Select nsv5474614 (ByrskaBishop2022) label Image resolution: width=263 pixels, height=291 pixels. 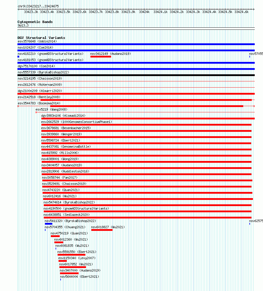pyautogui.click(x=69, y=202)
